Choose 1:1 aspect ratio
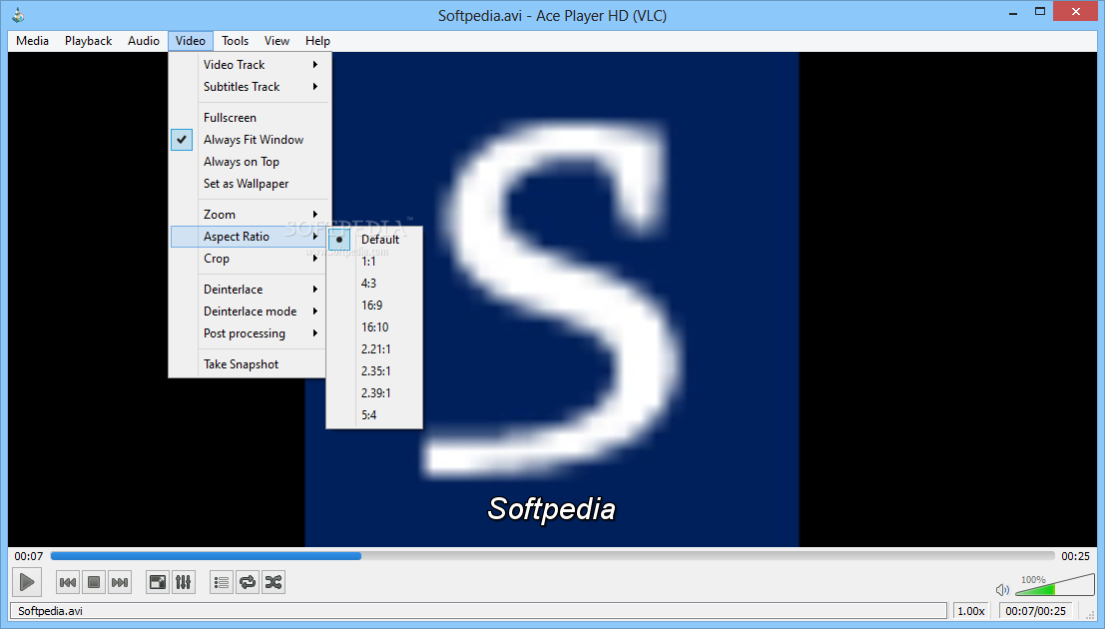Image resolution: width=1105 pixels, height=629 pixels. point(374,261)
